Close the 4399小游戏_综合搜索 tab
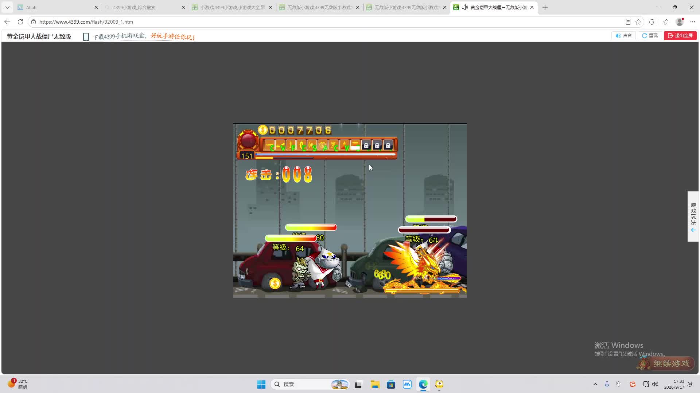This screenshot has width=700, height=393. coord(183,7)
